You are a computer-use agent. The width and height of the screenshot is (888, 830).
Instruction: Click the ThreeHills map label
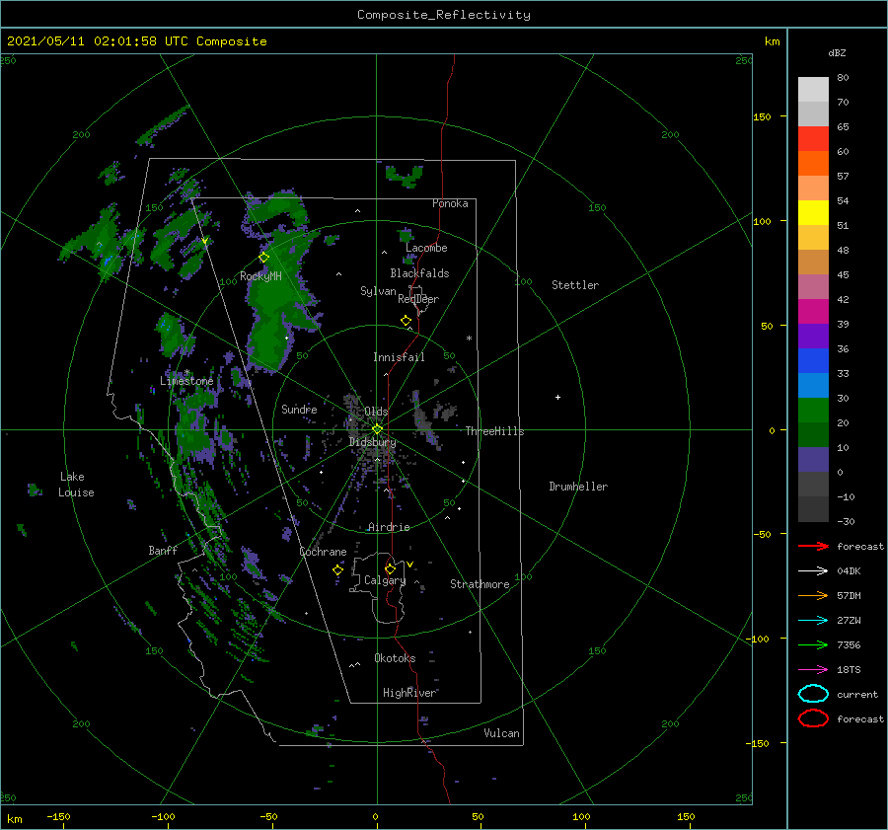tap(494, 431)
